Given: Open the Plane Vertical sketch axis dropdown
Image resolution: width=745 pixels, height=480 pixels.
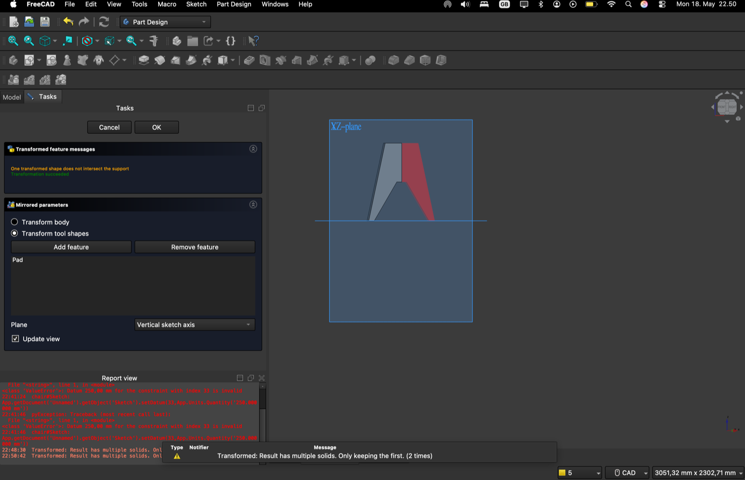Looking at the screenshot, I should (x=195, y=325).
